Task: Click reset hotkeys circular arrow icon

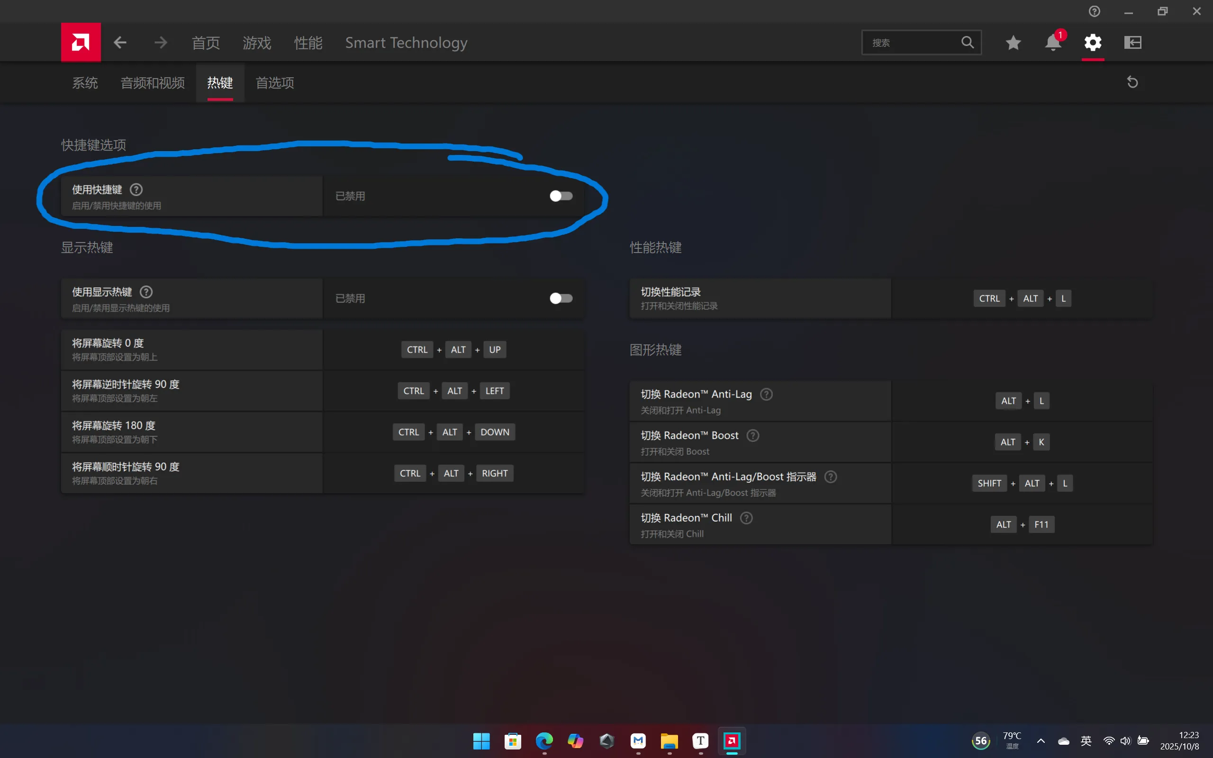Action: click(1132, 82)
